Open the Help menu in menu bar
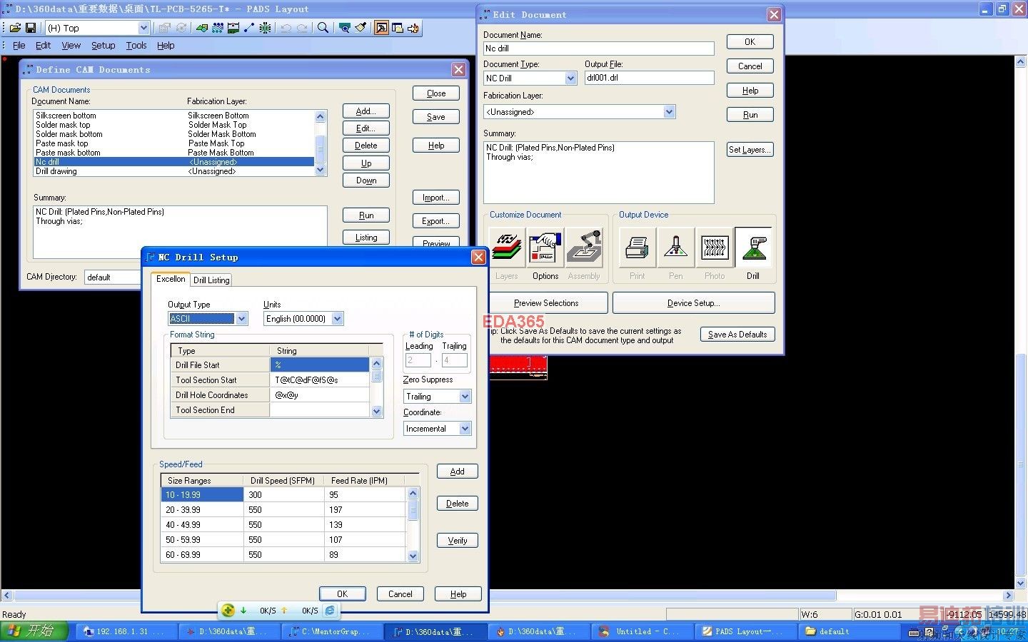1028x642 pixels. (166, 46)
